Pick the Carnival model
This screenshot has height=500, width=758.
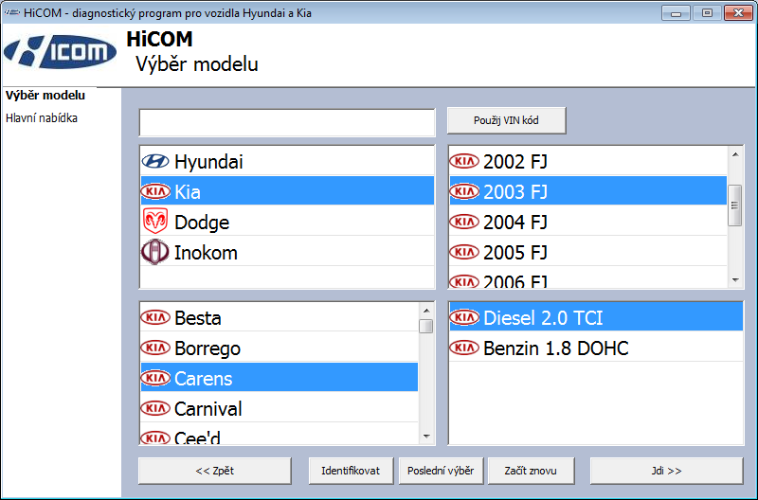tap(280, 408)
